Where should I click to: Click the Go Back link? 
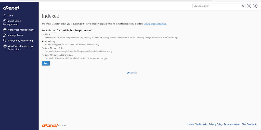point(132,73)
